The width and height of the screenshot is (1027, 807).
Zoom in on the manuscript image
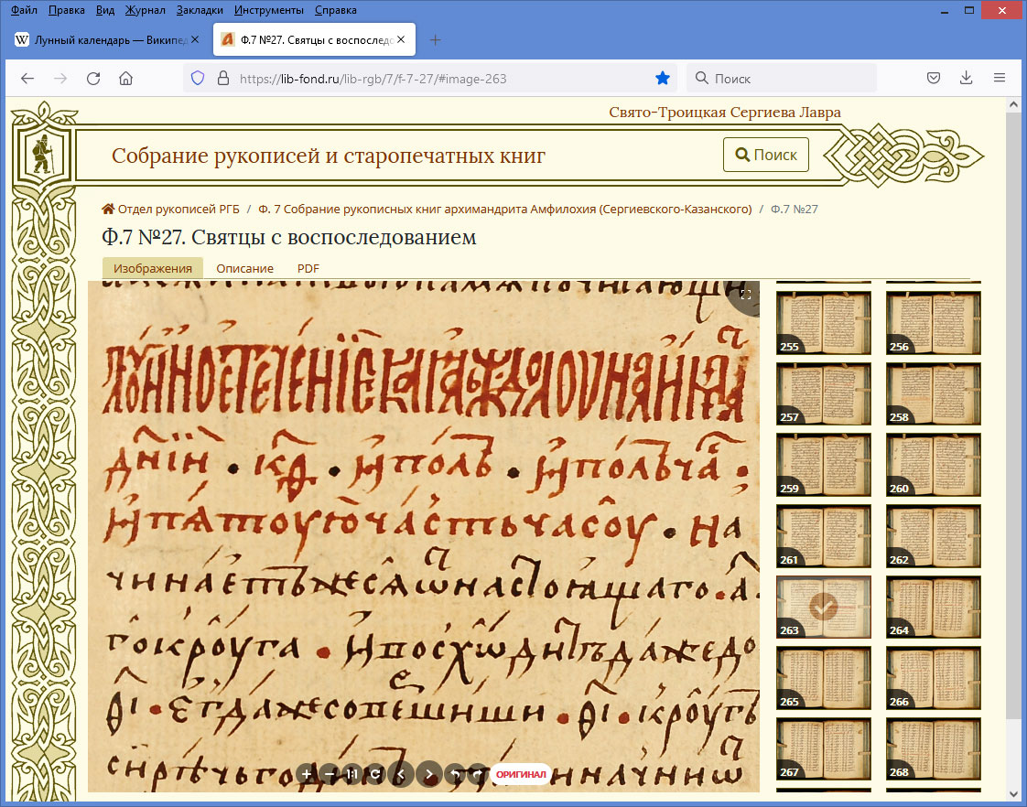pos(306,774)
